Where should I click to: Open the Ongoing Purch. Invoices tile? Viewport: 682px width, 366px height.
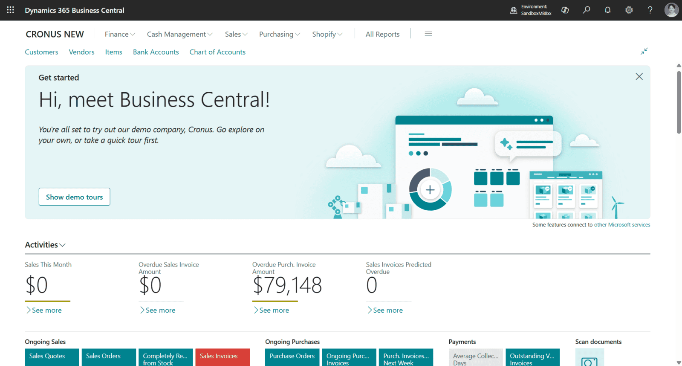[x=349, y=357]
